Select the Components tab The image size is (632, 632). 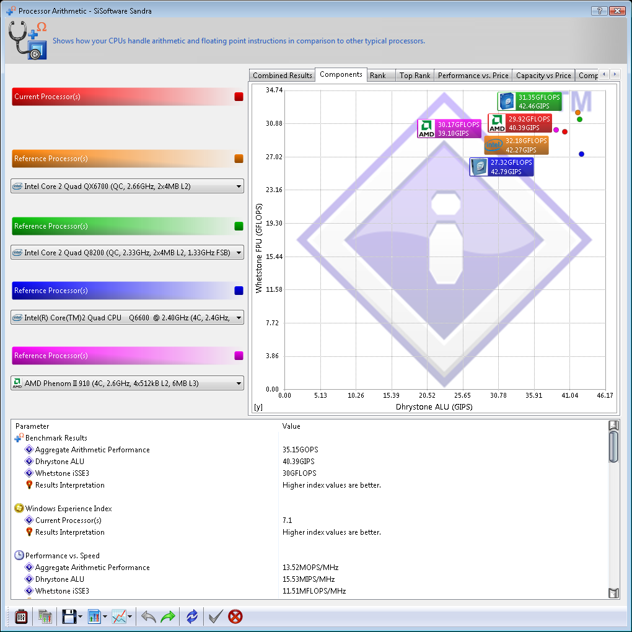click(x=341, y=74)
